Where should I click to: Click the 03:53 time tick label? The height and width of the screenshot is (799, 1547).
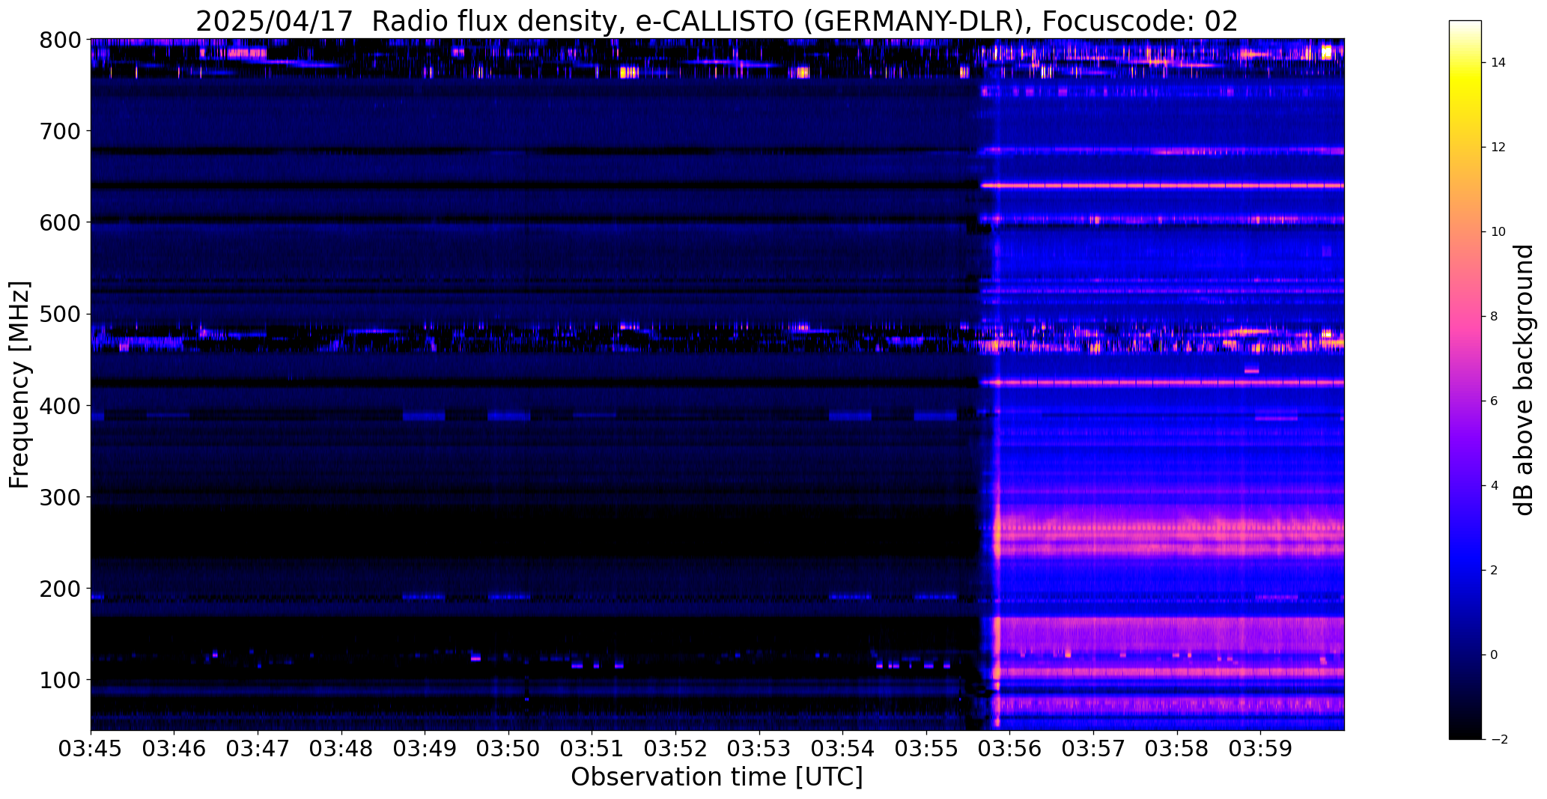[x=759, y=750]
